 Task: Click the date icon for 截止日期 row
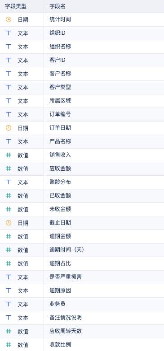click(x=9, y=223)
